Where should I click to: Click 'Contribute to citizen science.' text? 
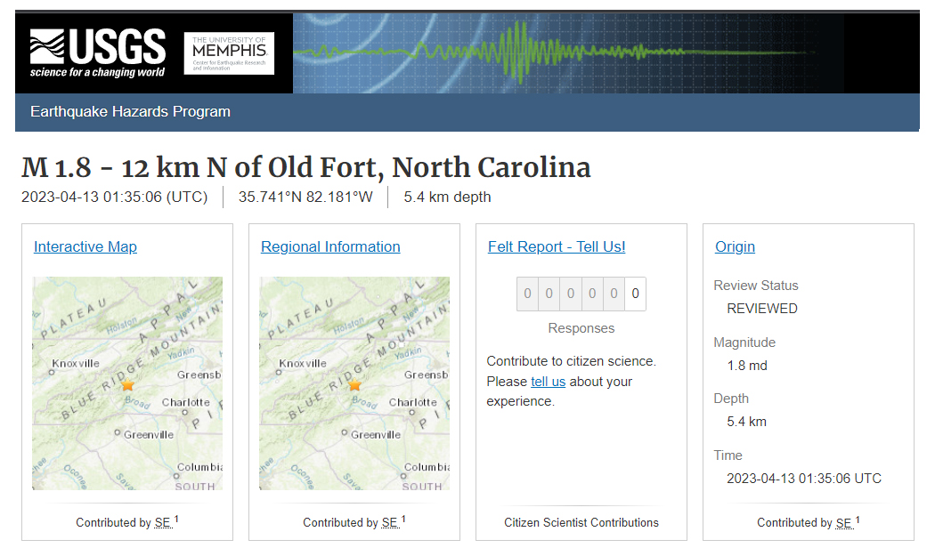click(572, 361)
